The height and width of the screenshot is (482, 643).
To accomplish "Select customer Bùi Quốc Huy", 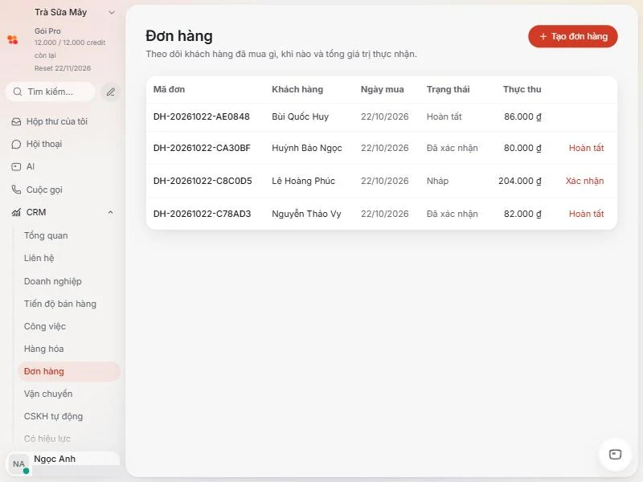I will click(x=300, y=116).
